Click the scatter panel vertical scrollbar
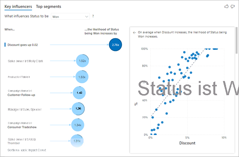The image size is (239, 157). [236, 40]
